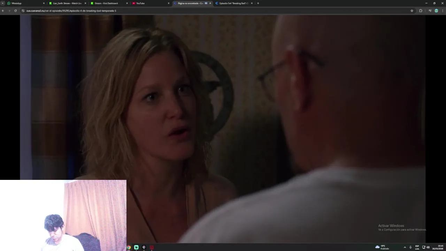446x251 pixels.
Task: Close the Kick Dashboard tab
Action: [x=127, y=3]
